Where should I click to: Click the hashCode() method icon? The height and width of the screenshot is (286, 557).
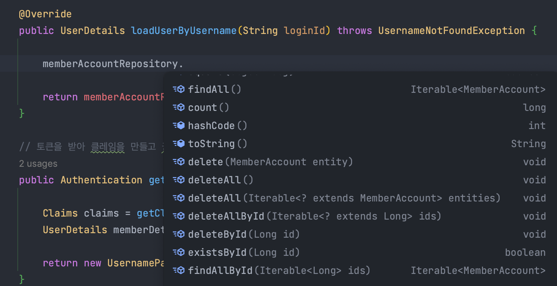(179, 125)
